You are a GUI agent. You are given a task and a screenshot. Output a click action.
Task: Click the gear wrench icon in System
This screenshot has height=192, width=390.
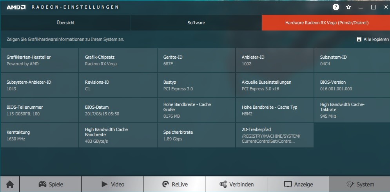350,184
